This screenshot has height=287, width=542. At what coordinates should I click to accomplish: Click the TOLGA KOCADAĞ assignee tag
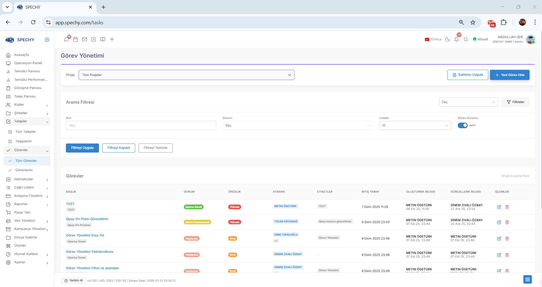(x=286, y=221)
